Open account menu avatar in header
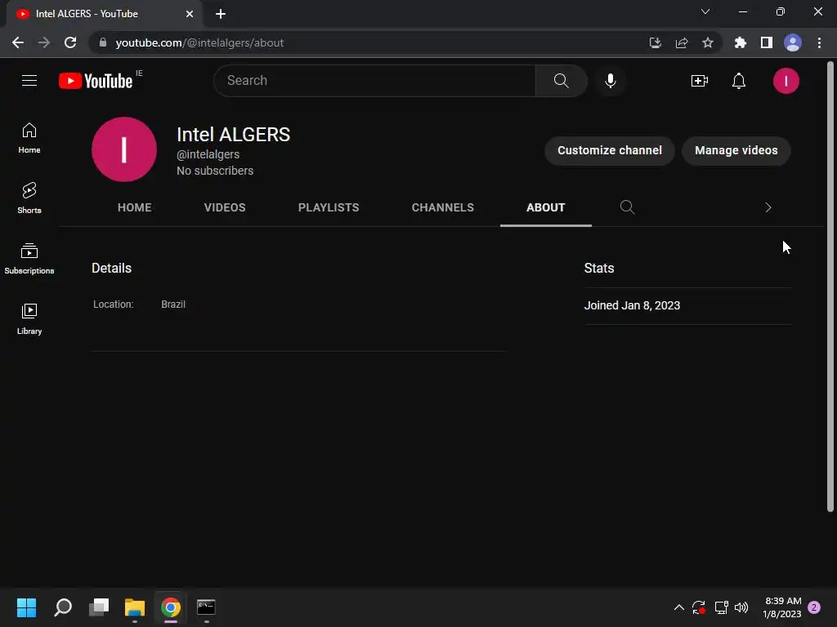The height and width of the screenshot is (627, 837). point(786,81)
